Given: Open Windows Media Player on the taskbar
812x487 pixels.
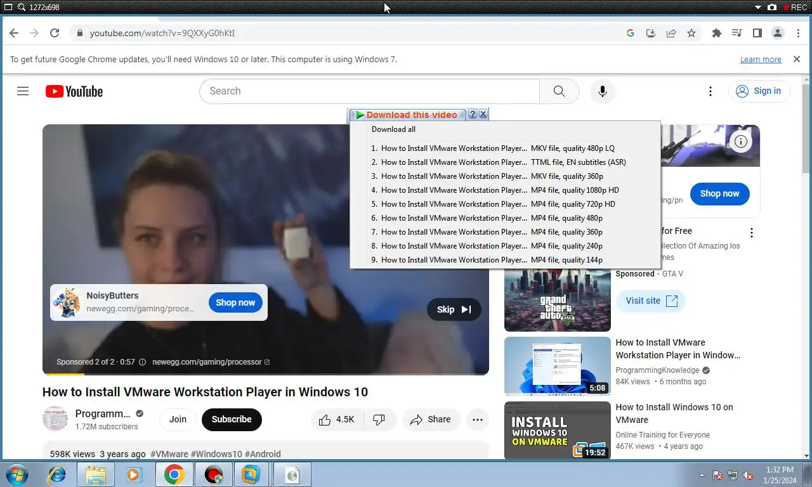Looking at the screenshot, I should pos(133,474).
